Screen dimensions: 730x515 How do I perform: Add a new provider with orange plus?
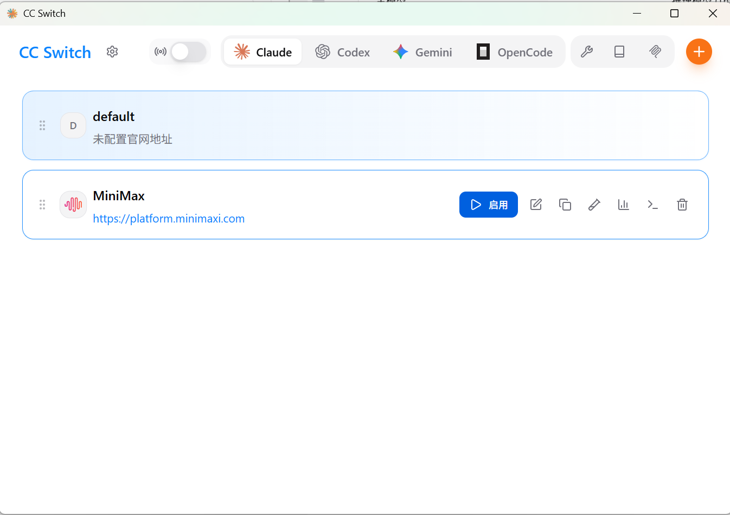pyautogui.click(x=699, y=52)
